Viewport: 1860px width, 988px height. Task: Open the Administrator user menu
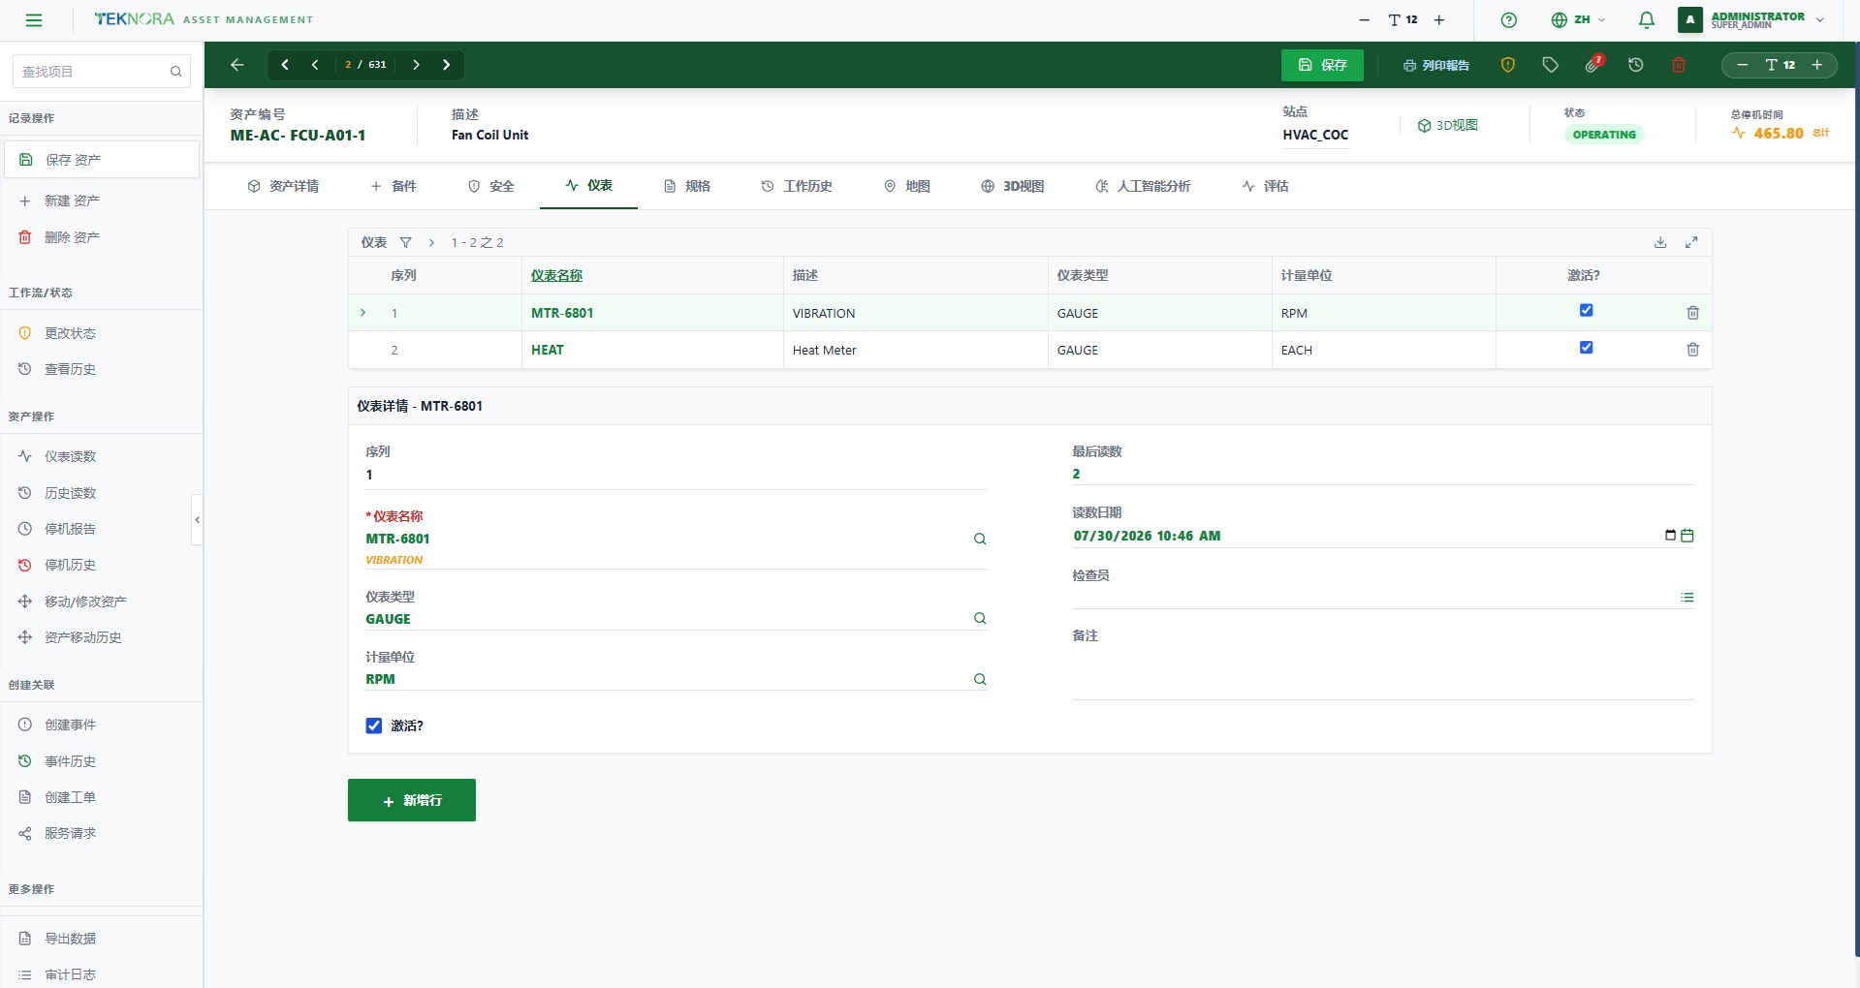[1752, 19]
